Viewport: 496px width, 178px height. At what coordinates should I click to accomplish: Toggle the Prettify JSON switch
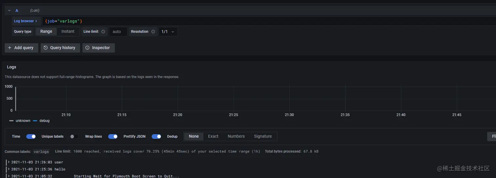click(x=156, y=136)
